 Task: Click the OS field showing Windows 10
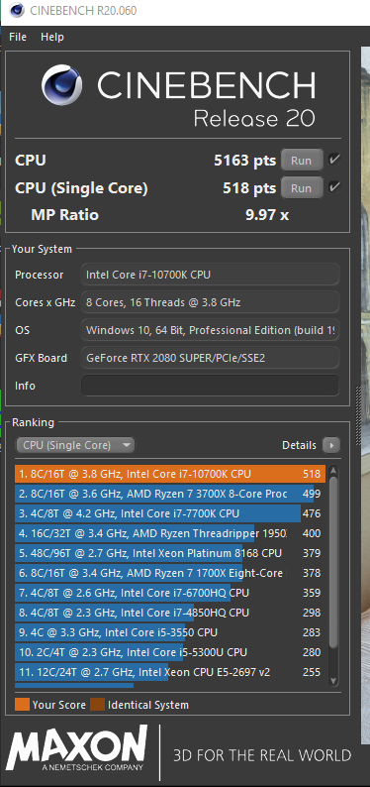[x=211, y=330]
